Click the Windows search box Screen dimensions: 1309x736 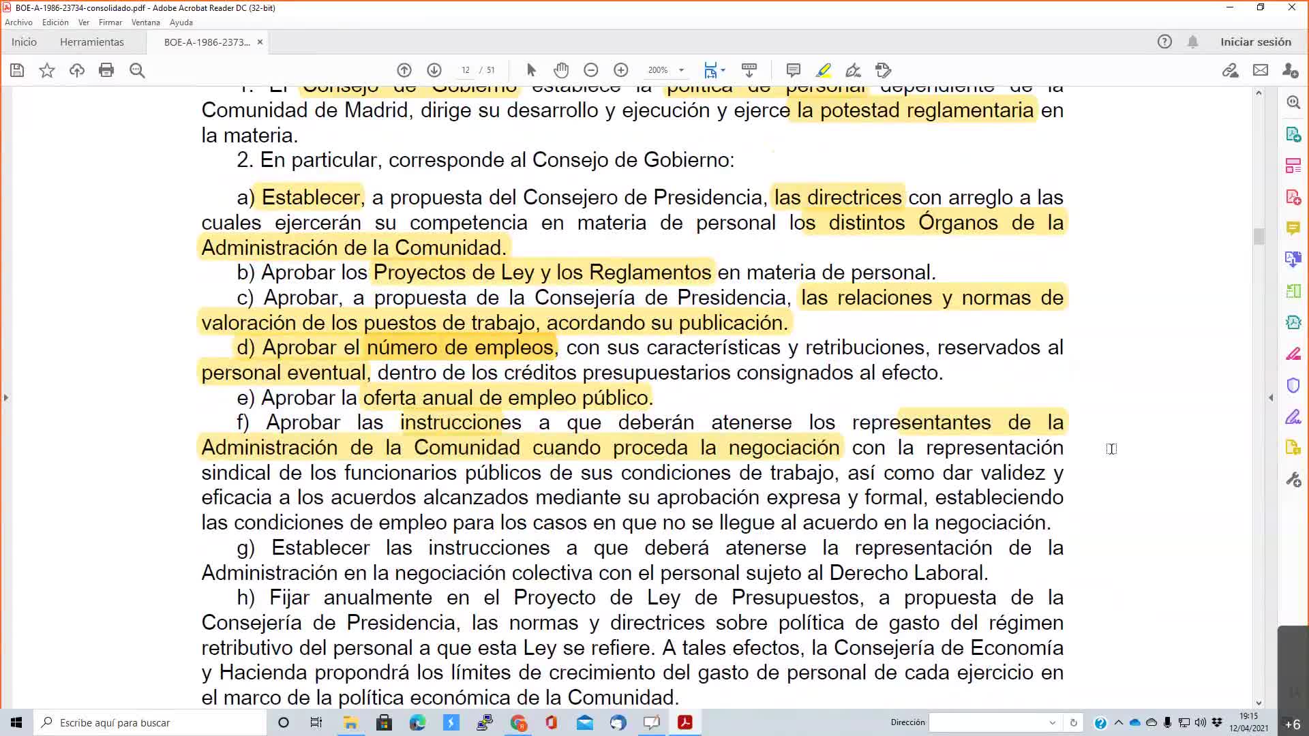[x=150, y=722]
